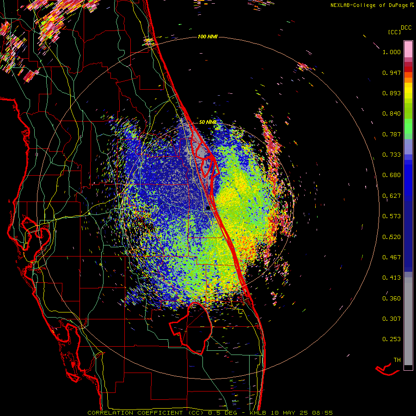Select the 0.307 scale value

pos(392,319)
